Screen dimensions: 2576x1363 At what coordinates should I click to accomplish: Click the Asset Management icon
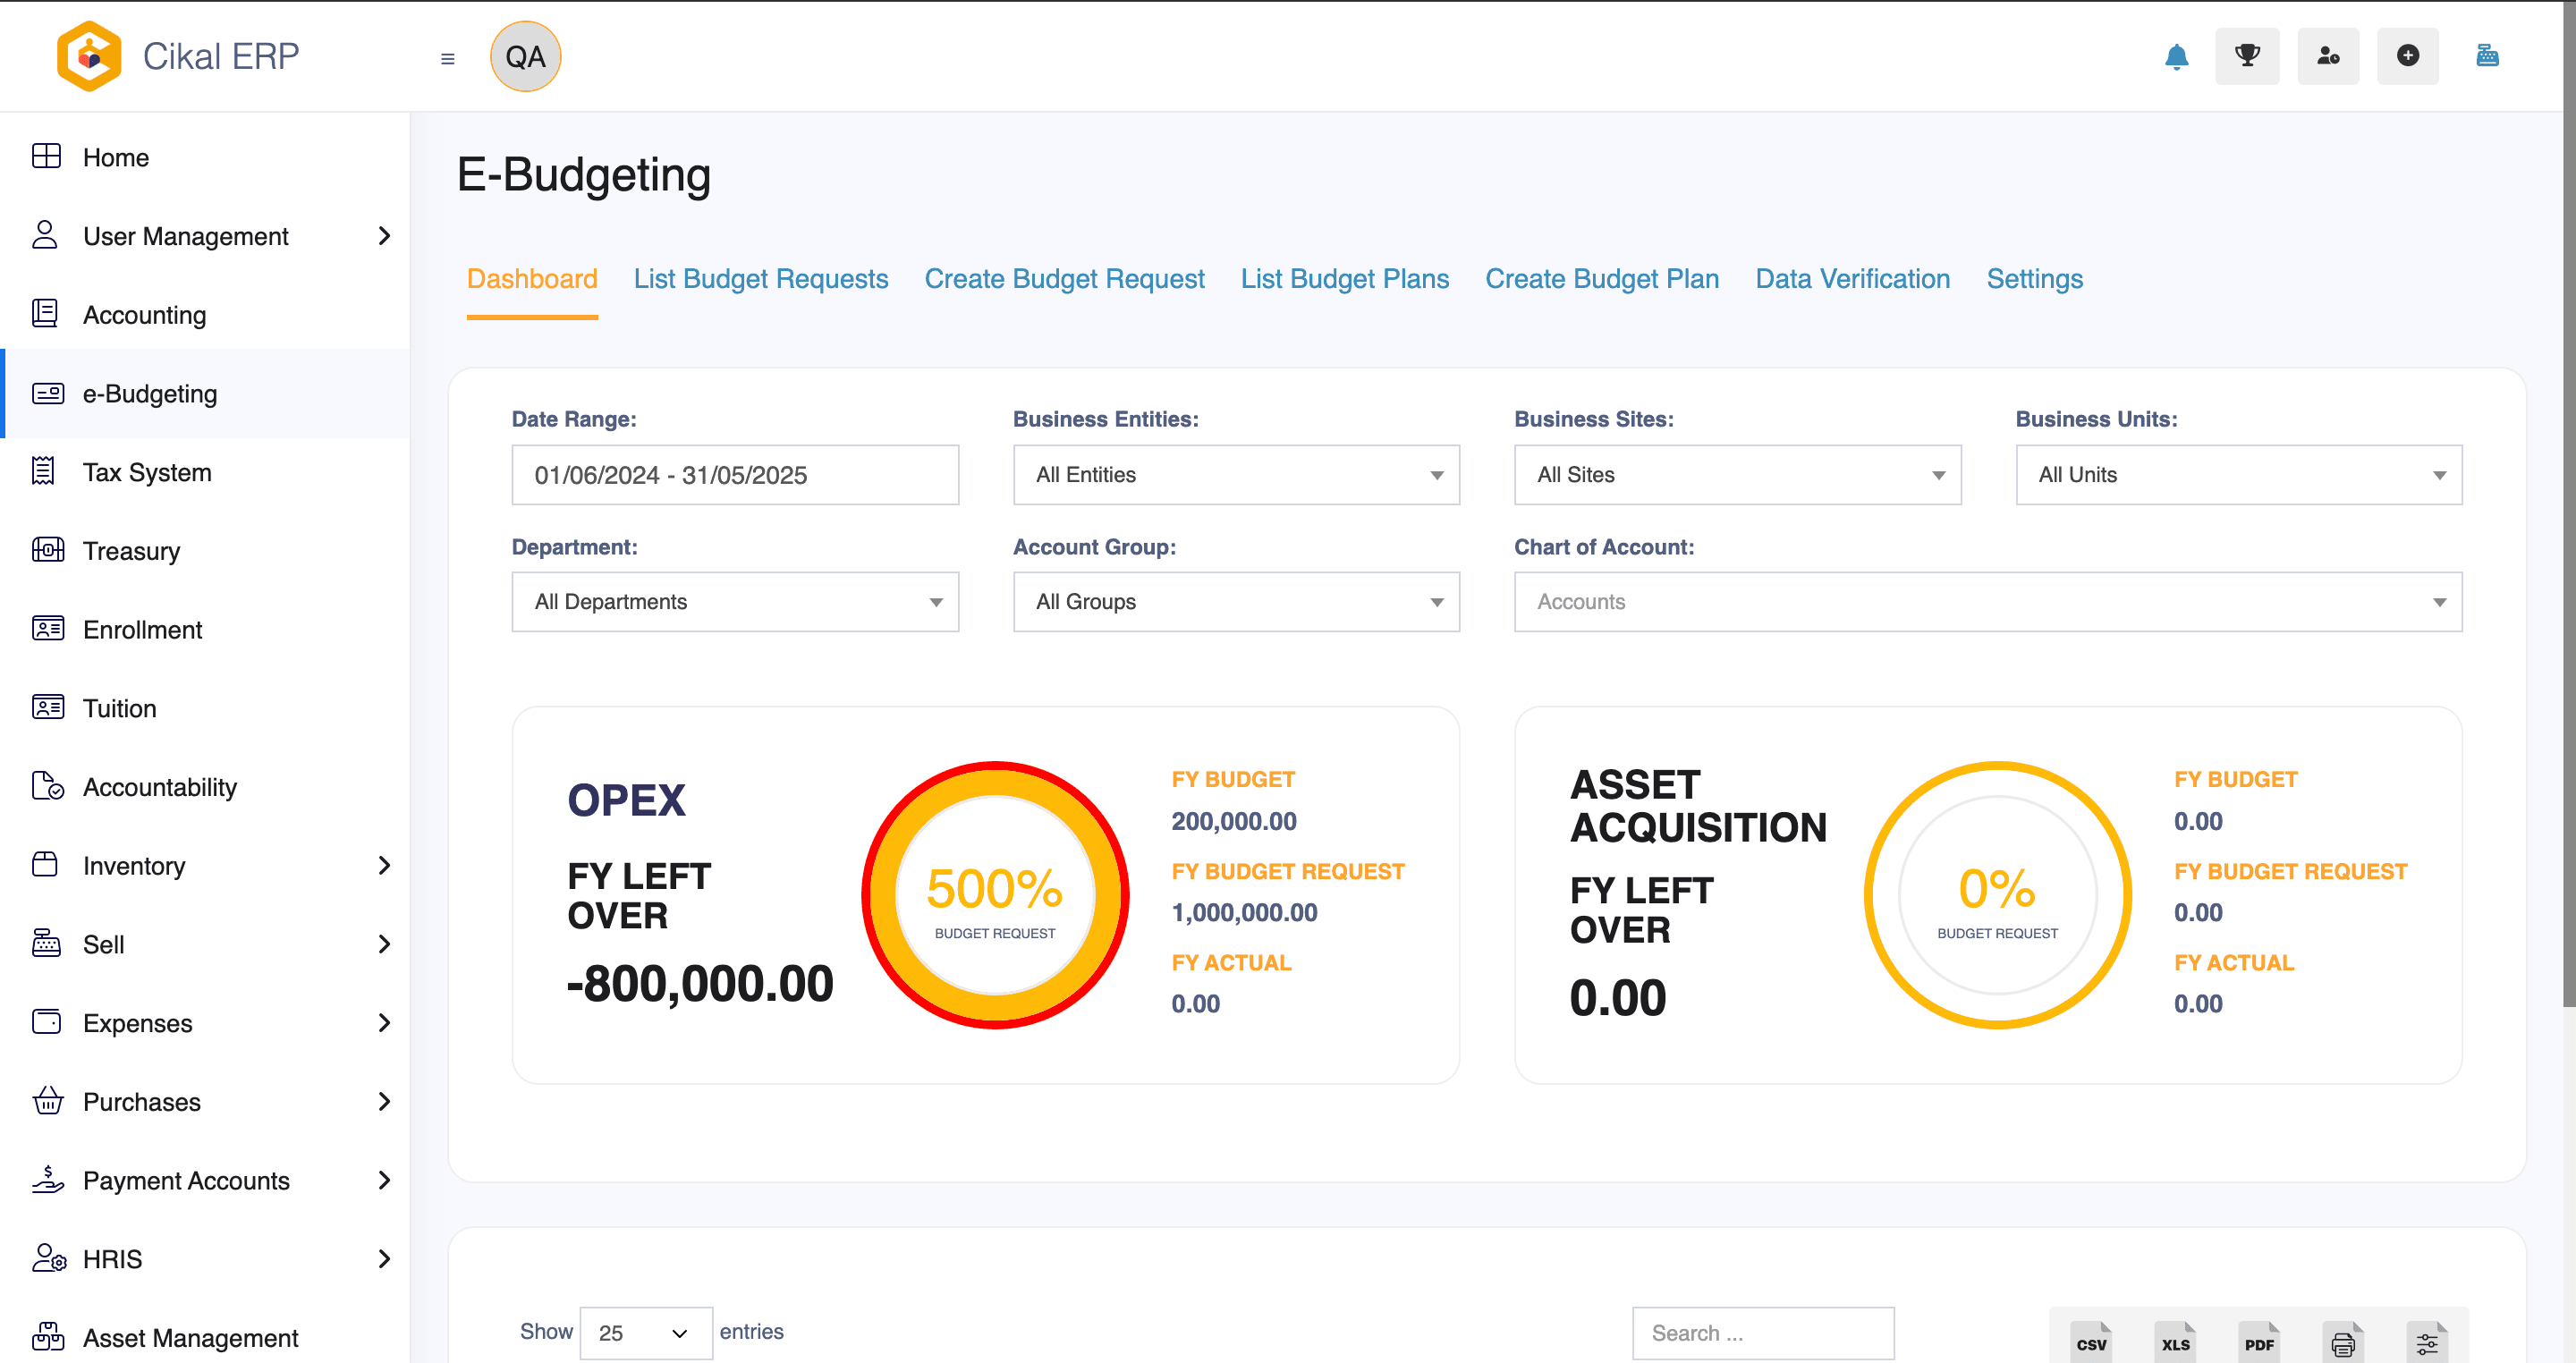47,1337
